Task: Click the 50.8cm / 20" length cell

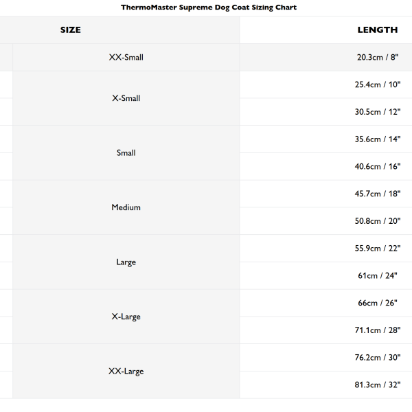Action: pos(377,221)
